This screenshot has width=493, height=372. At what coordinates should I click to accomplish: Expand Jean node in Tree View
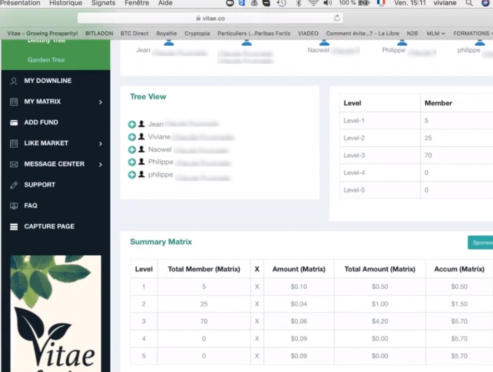[x=132, y=125]
